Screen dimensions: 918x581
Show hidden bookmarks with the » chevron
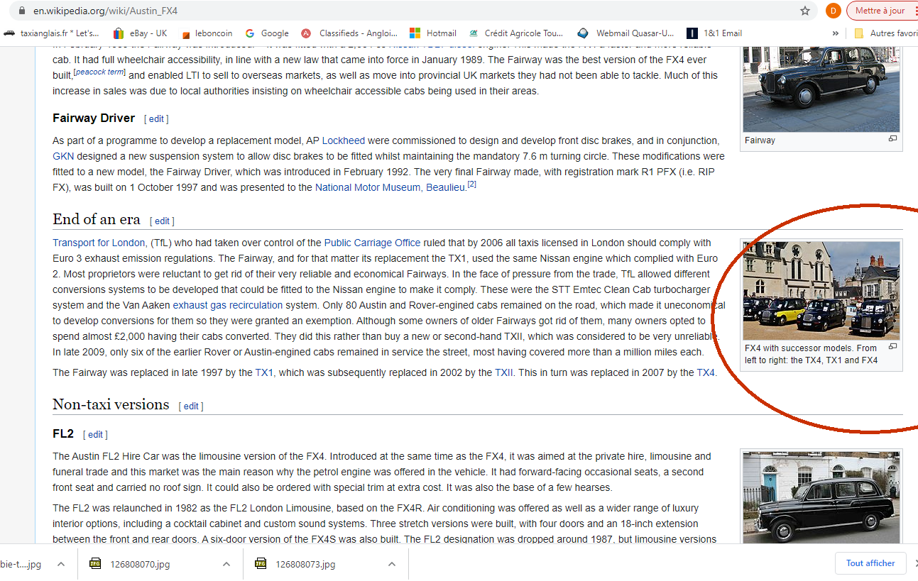(836, 33)
